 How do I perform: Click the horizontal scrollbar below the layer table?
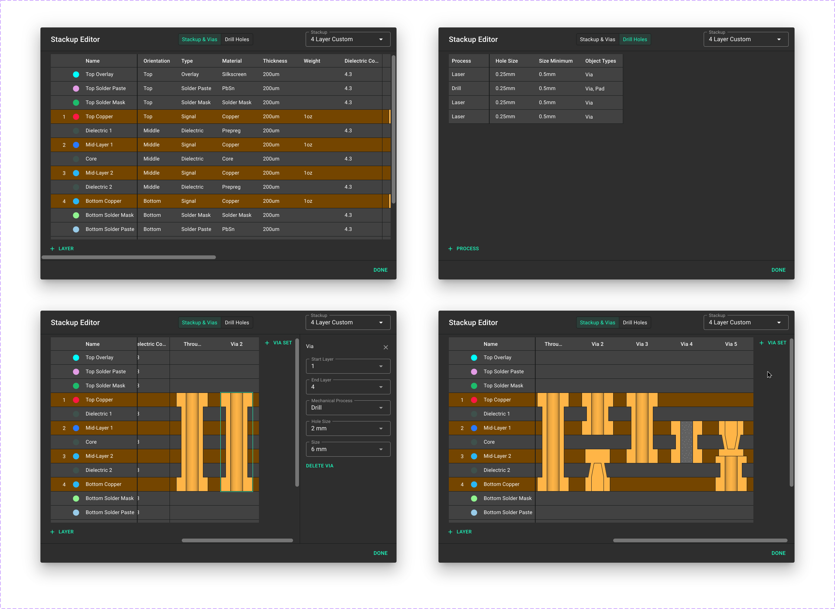tap(129, 257)
